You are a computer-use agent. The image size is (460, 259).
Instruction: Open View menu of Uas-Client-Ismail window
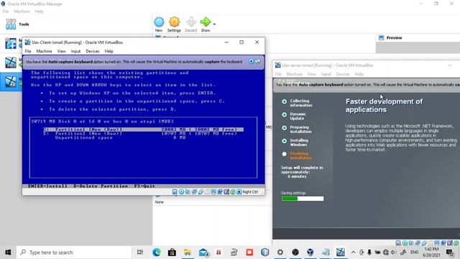[x=61, y=51]
